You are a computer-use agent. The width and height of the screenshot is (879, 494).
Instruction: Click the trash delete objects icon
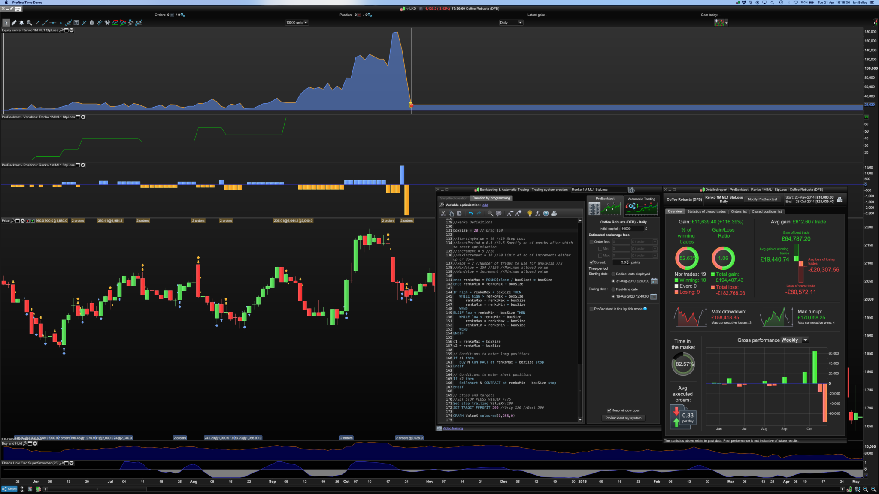(91, 23)
